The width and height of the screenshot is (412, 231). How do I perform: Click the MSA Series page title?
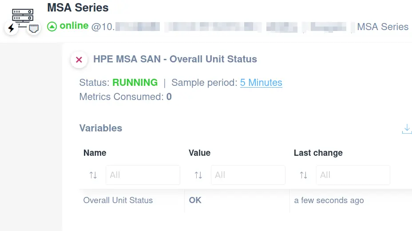coord(78,8)
